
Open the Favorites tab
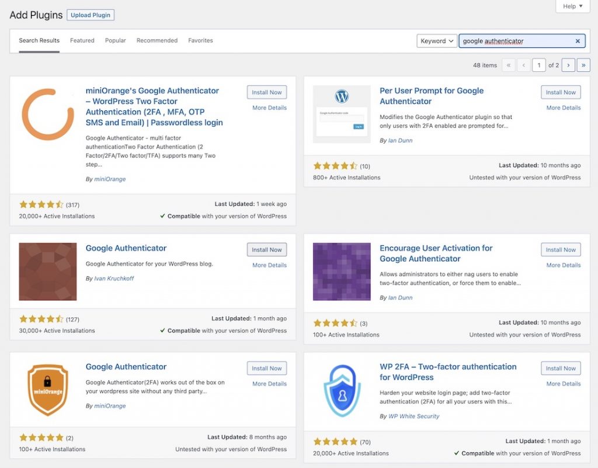point(200,40)
